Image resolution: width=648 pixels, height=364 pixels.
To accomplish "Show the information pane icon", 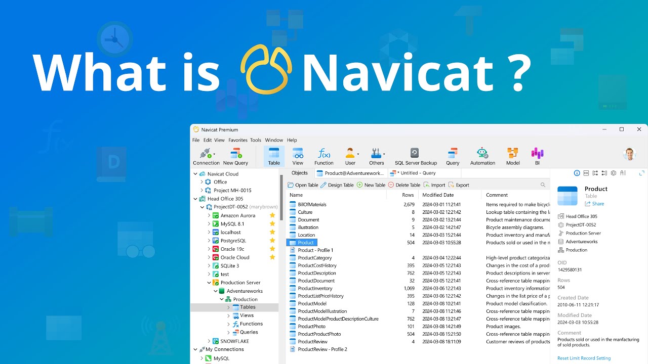I will [577, 173].
